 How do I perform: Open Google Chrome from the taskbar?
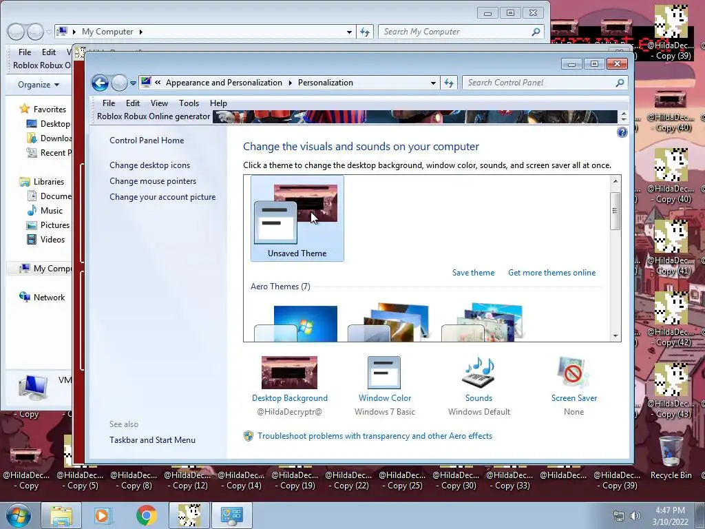coord(146,515)
